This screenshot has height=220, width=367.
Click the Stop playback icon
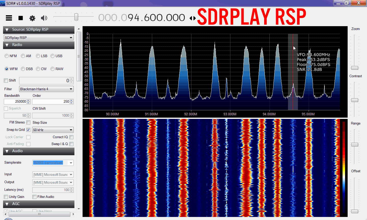pyautogui.click(x=20, y=18)
